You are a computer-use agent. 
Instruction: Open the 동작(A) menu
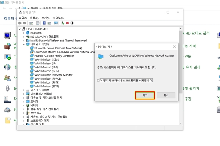34,18
